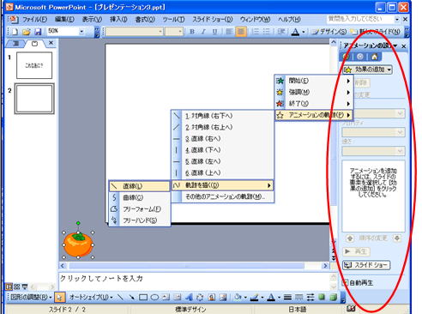The height and width of the screenshot is (314, 422).
Task: Click the Open folder icon in toolbar
Action: click(x=27, y=32)
